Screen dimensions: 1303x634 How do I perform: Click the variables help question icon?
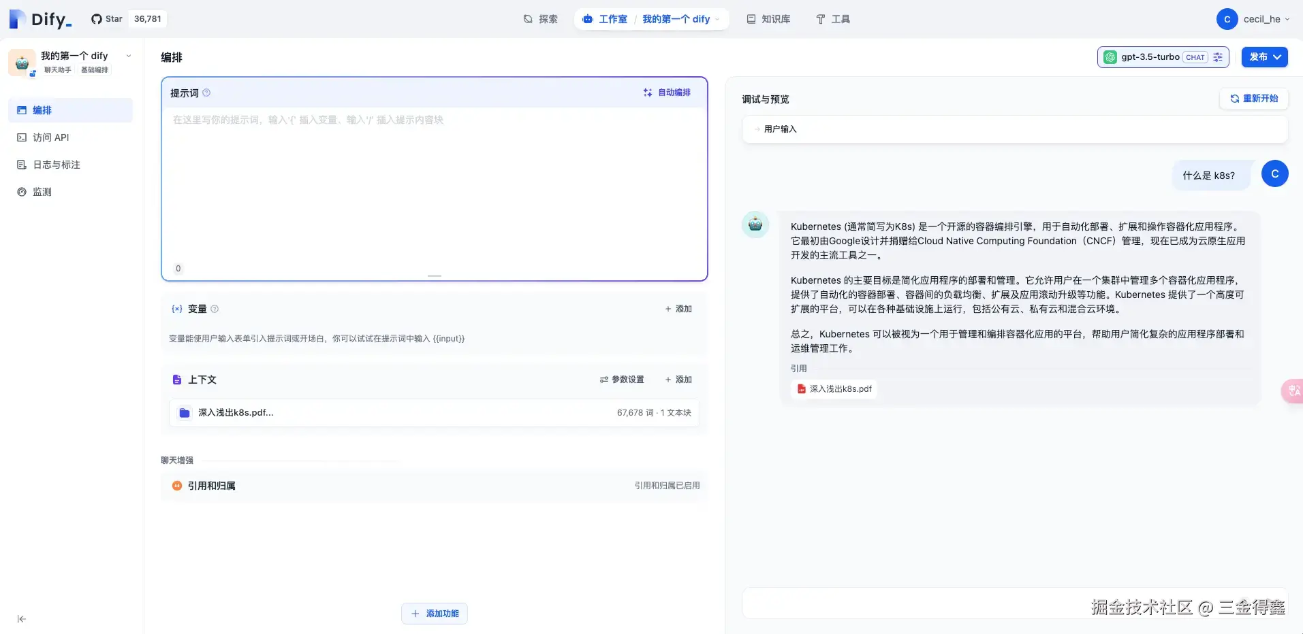coord(215,309)
